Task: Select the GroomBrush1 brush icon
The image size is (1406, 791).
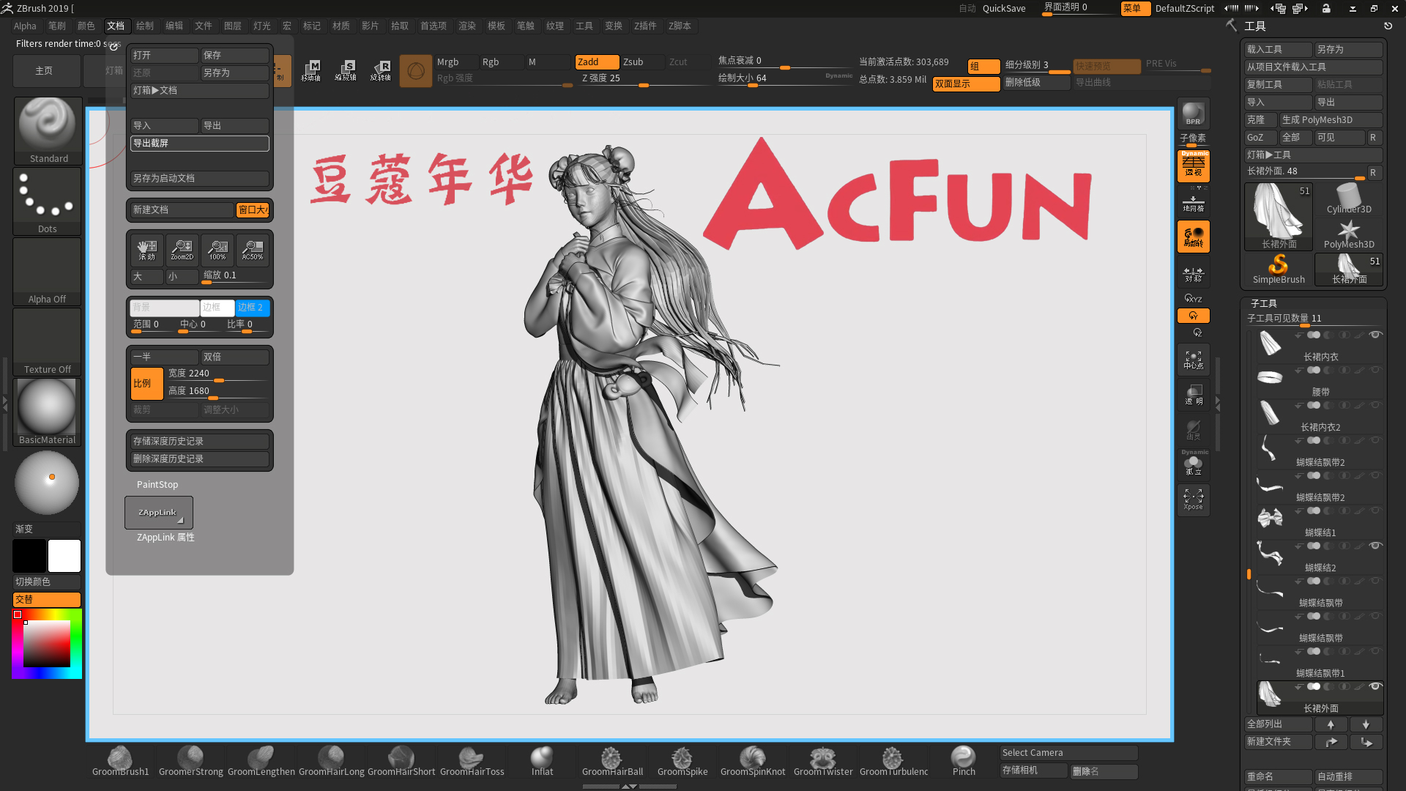Action: tap(120, 761)
